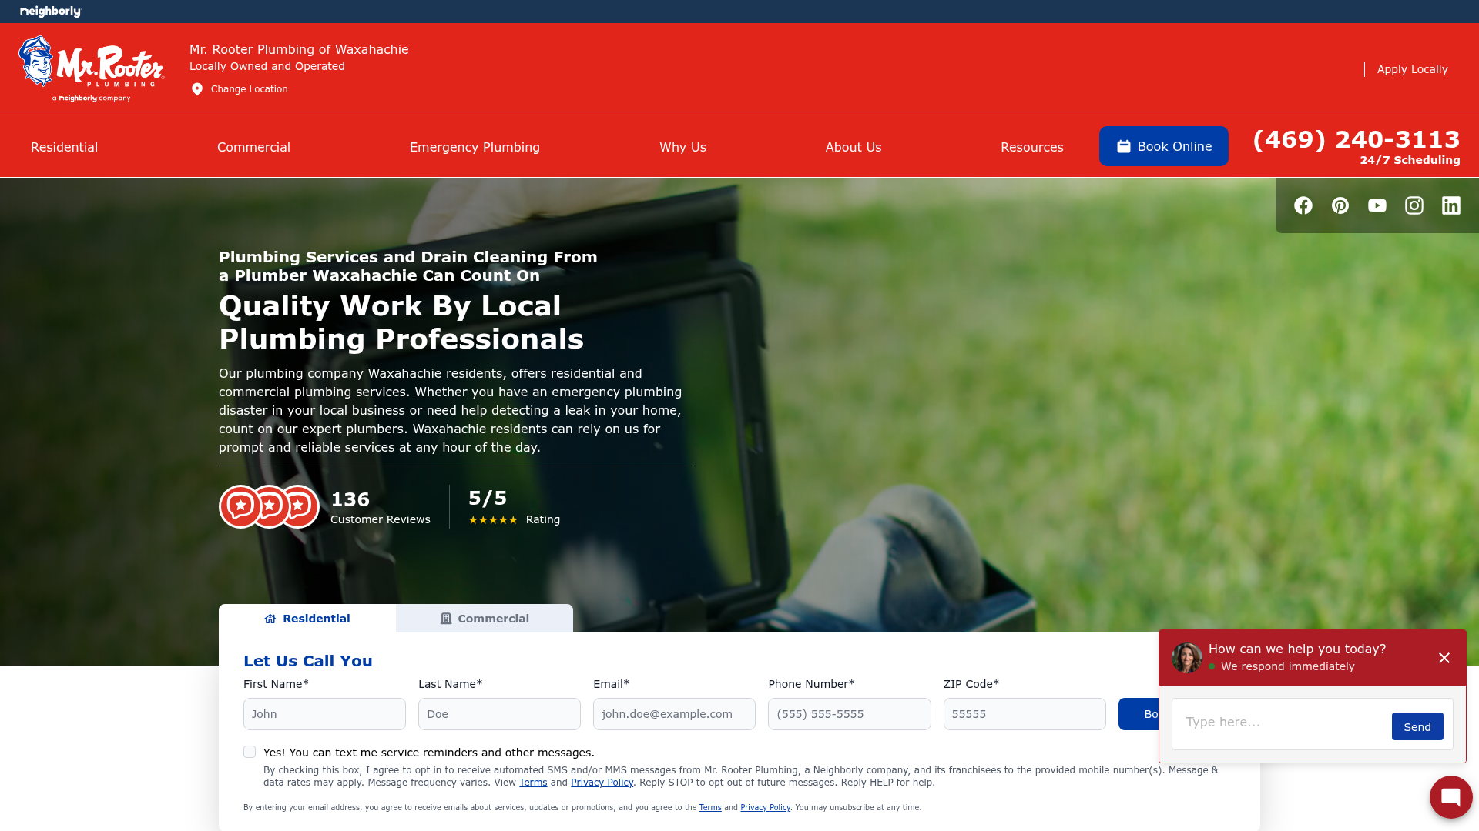Open the Instagram social icon
This screenshot has height=831, width=1479.
[1414, 205]
